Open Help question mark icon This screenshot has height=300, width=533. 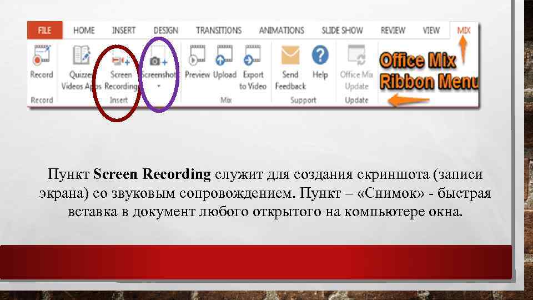(x=320, y=55)
